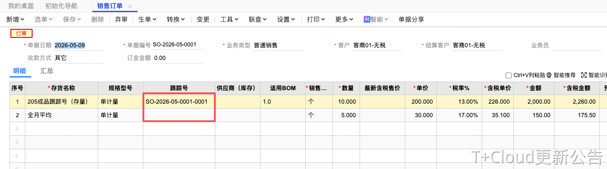Open the 更多 dropdown menu
The height and width of the screenshot is (169, 607).
344,19
